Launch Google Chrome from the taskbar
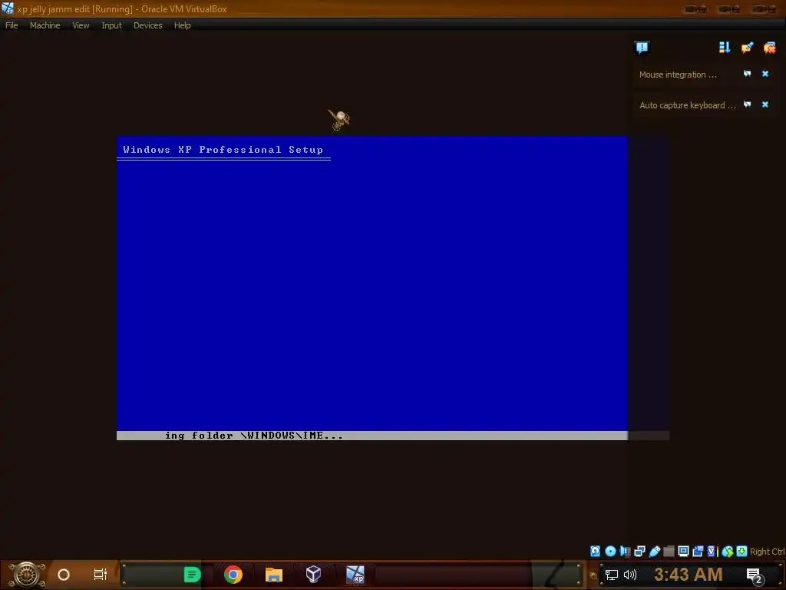The width and height of the screenshot is (786, 590). (233, 575)
